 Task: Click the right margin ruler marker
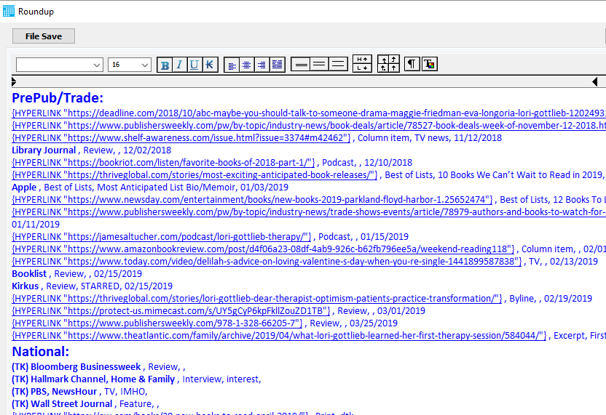point(594,81)
